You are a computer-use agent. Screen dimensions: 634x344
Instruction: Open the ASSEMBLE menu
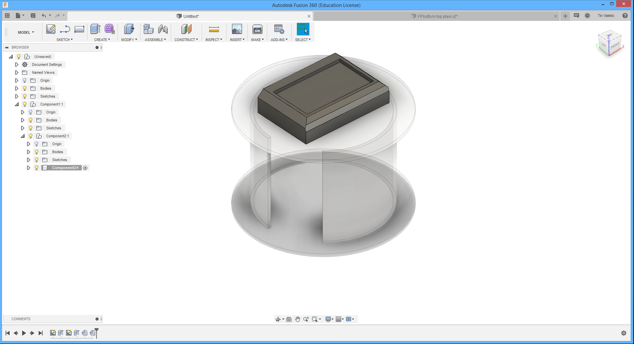[155, 40]
